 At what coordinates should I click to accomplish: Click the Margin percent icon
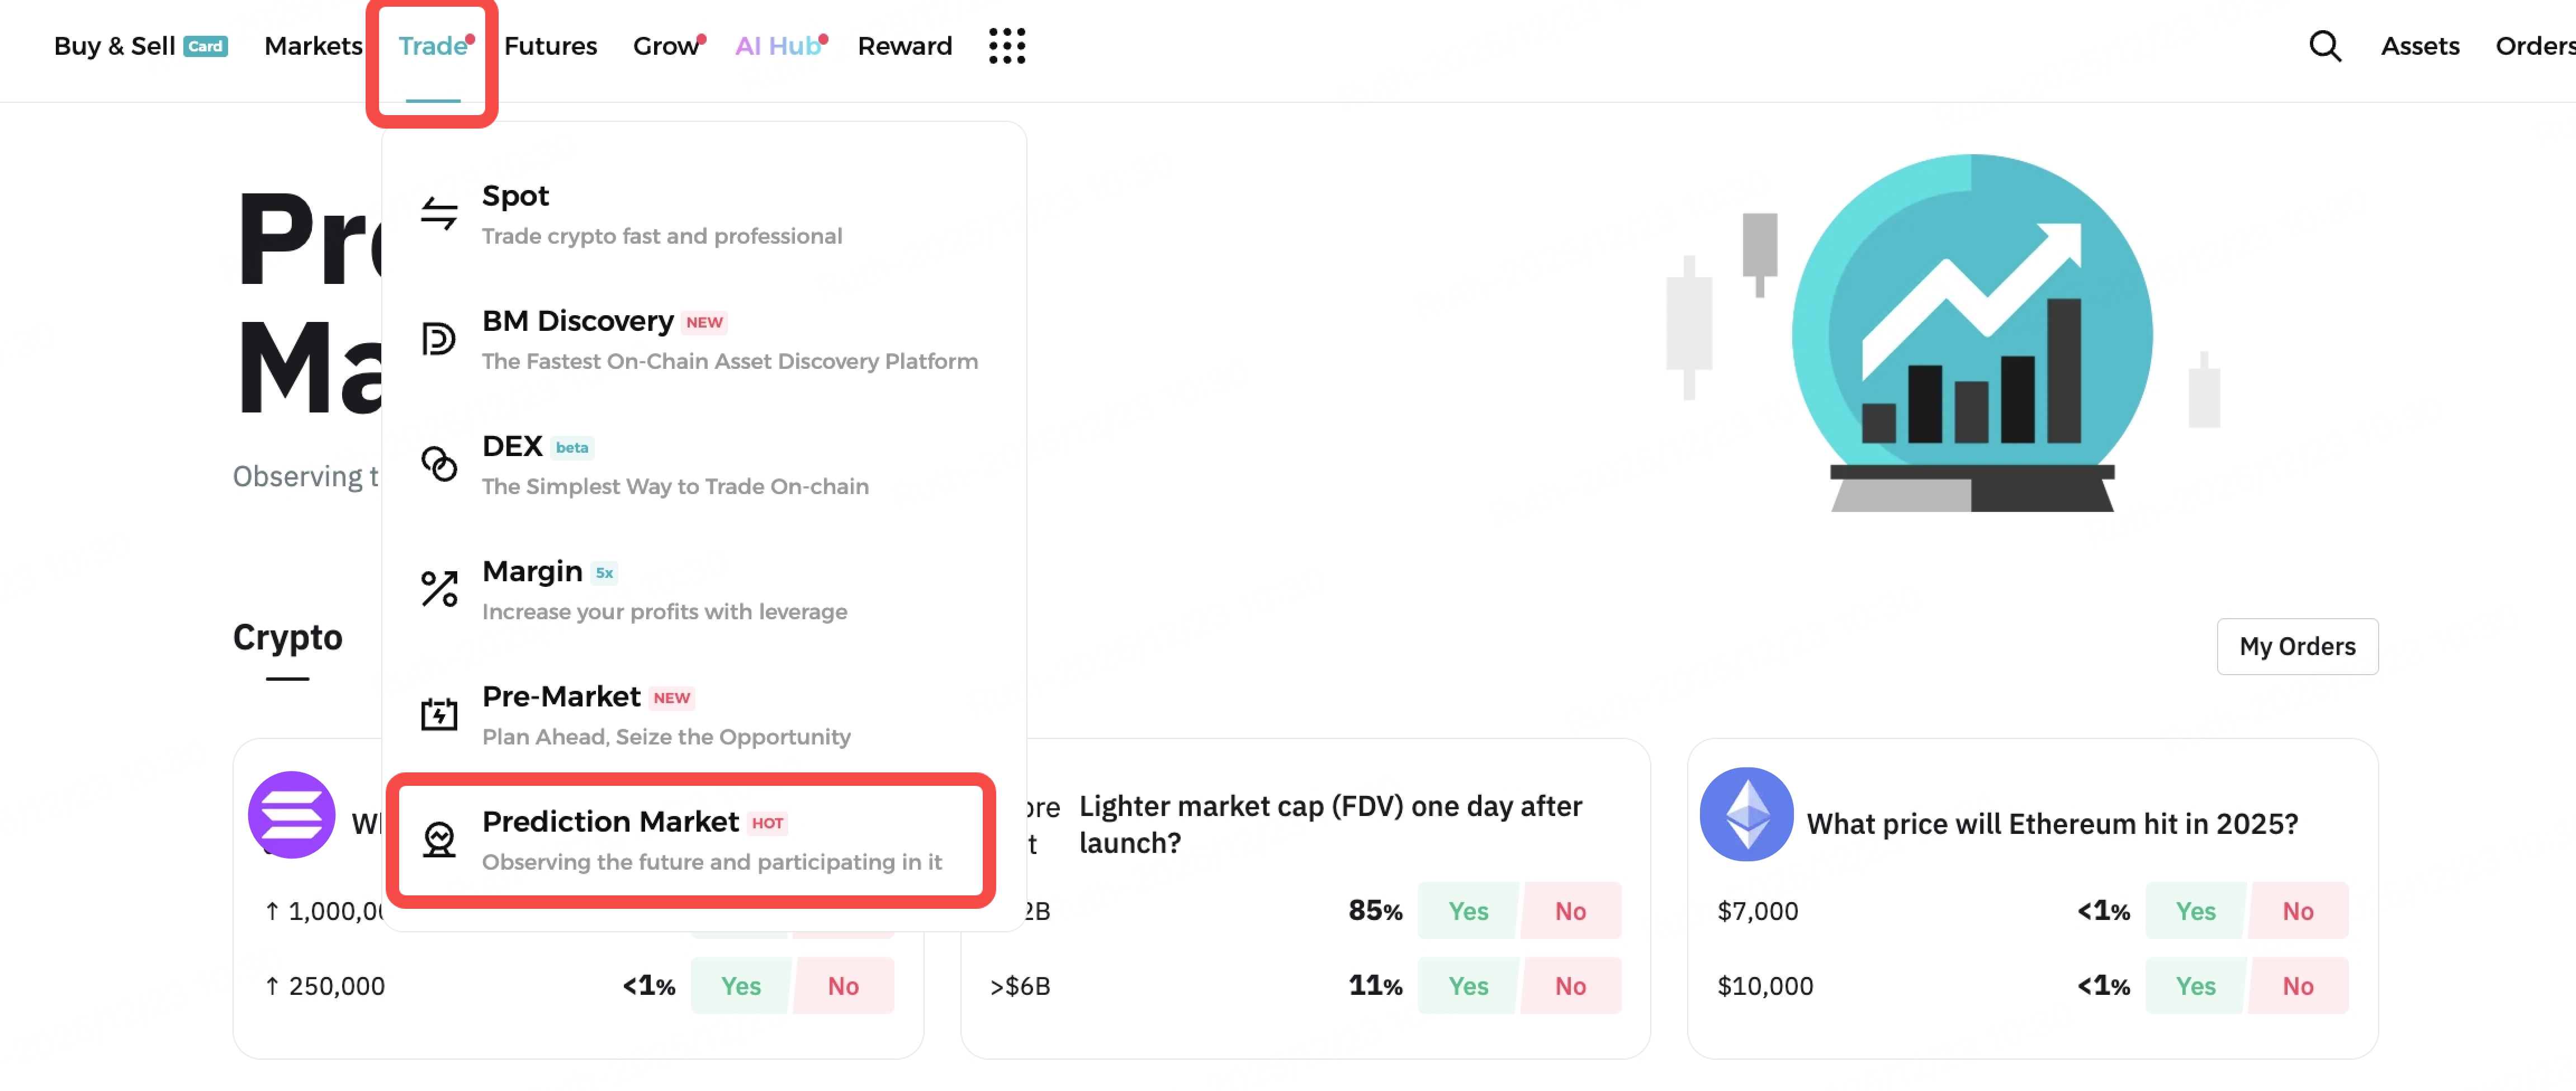(439, 589)
